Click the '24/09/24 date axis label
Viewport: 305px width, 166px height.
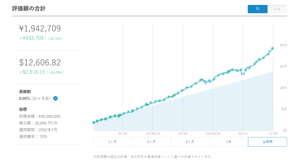(213, 134)
